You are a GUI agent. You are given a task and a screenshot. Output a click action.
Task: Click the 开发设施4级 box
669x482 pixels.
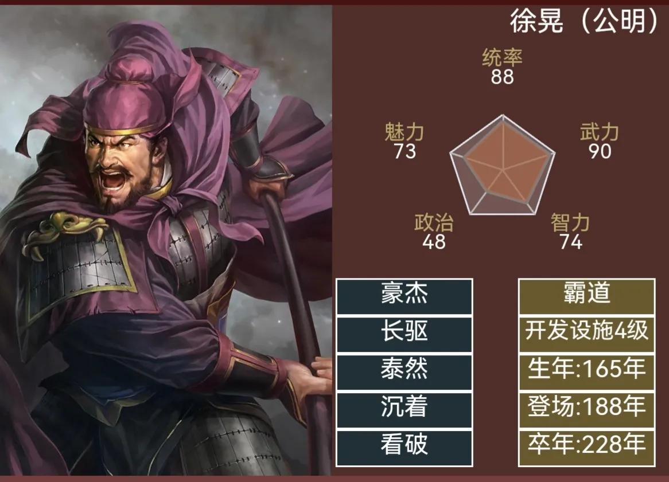(x=586, y=334)
